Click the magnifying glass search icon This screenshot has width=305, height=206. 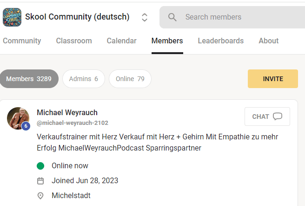coord(172,17)
